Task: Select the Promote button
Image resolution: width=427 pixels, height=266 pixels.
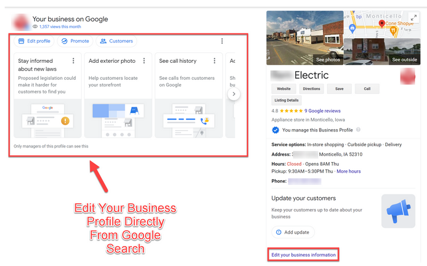Action: [x=75, y=41]
